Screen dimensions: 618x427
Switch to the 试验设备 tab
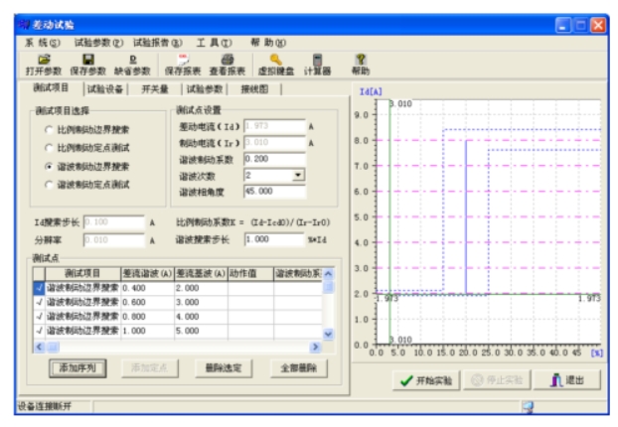(x=100, y=89)
